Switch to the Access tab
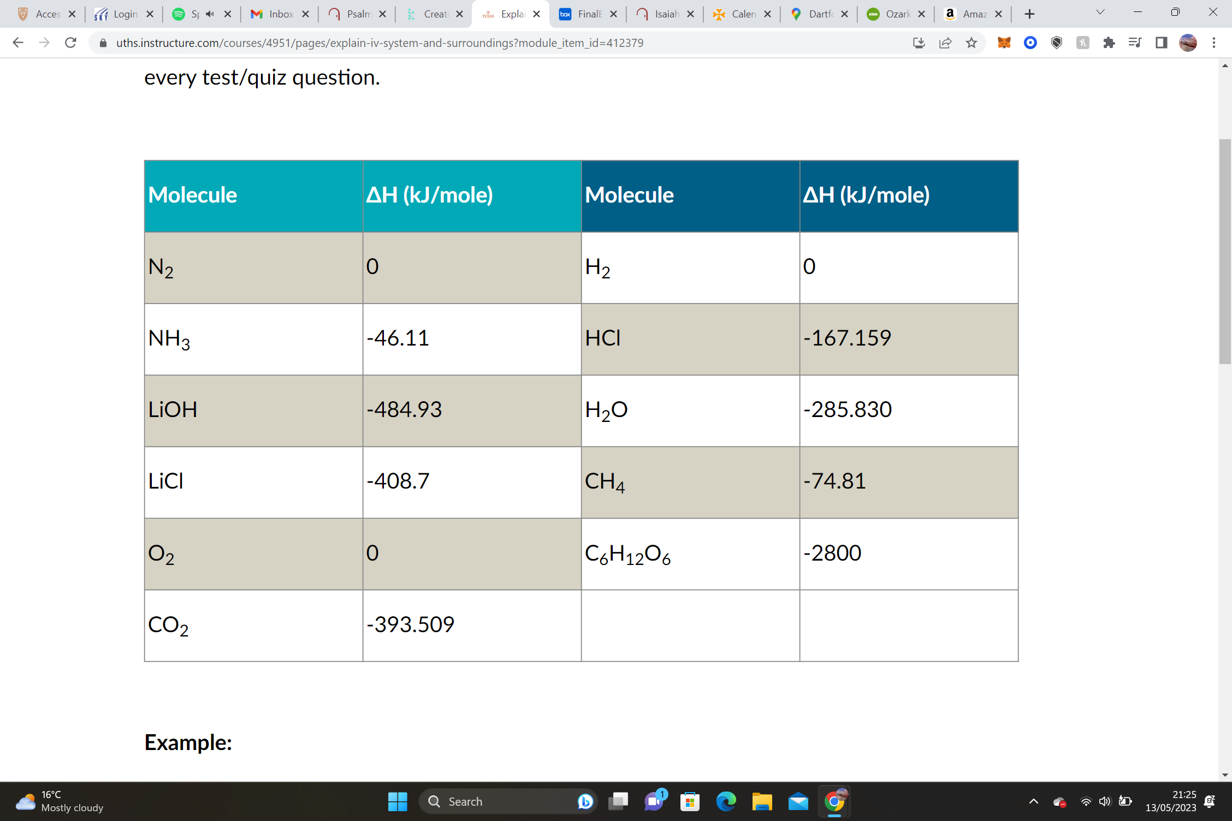 point(46,14)
